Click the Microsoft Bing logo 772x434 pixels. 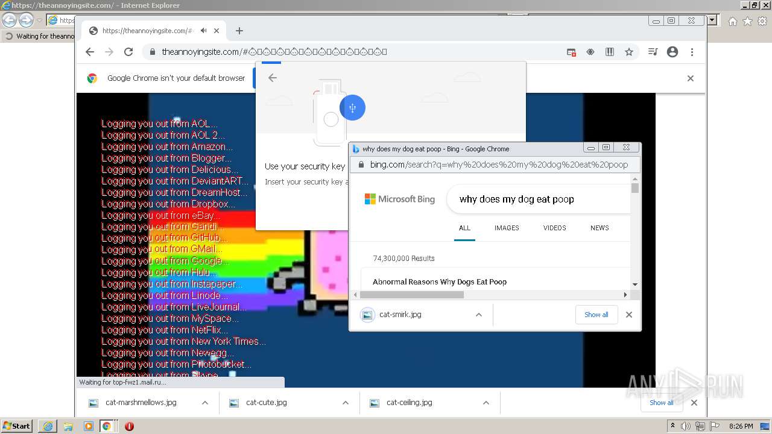coord(399,199)
